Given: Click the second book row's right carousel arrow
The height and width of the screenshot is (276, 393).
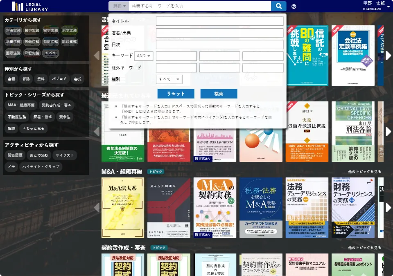Looking at the screenshot, I should click(x=388, y=132).
